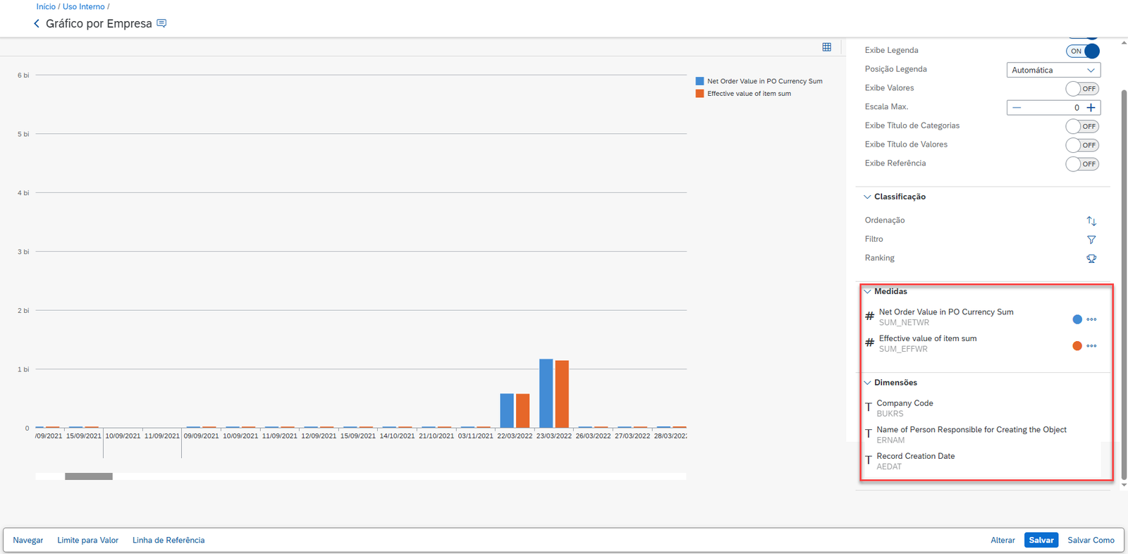
Task: Click the back arrow beside Gráfico por Empresa
Action: point(37,24)
